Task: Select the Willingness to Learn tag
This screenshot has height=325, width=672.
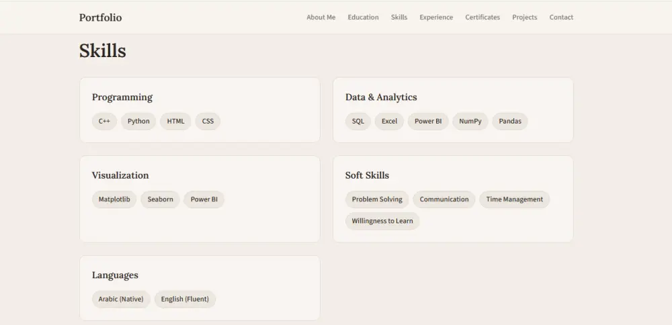Action: click(382, 221)
